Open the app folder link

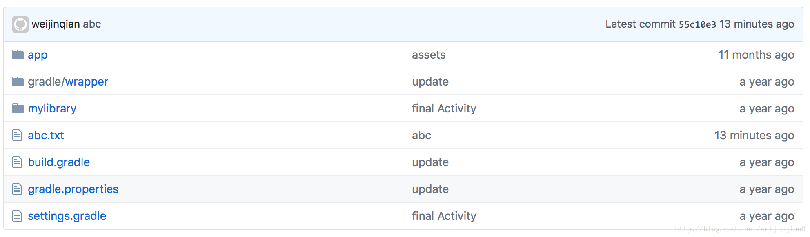tap(38, 55)
